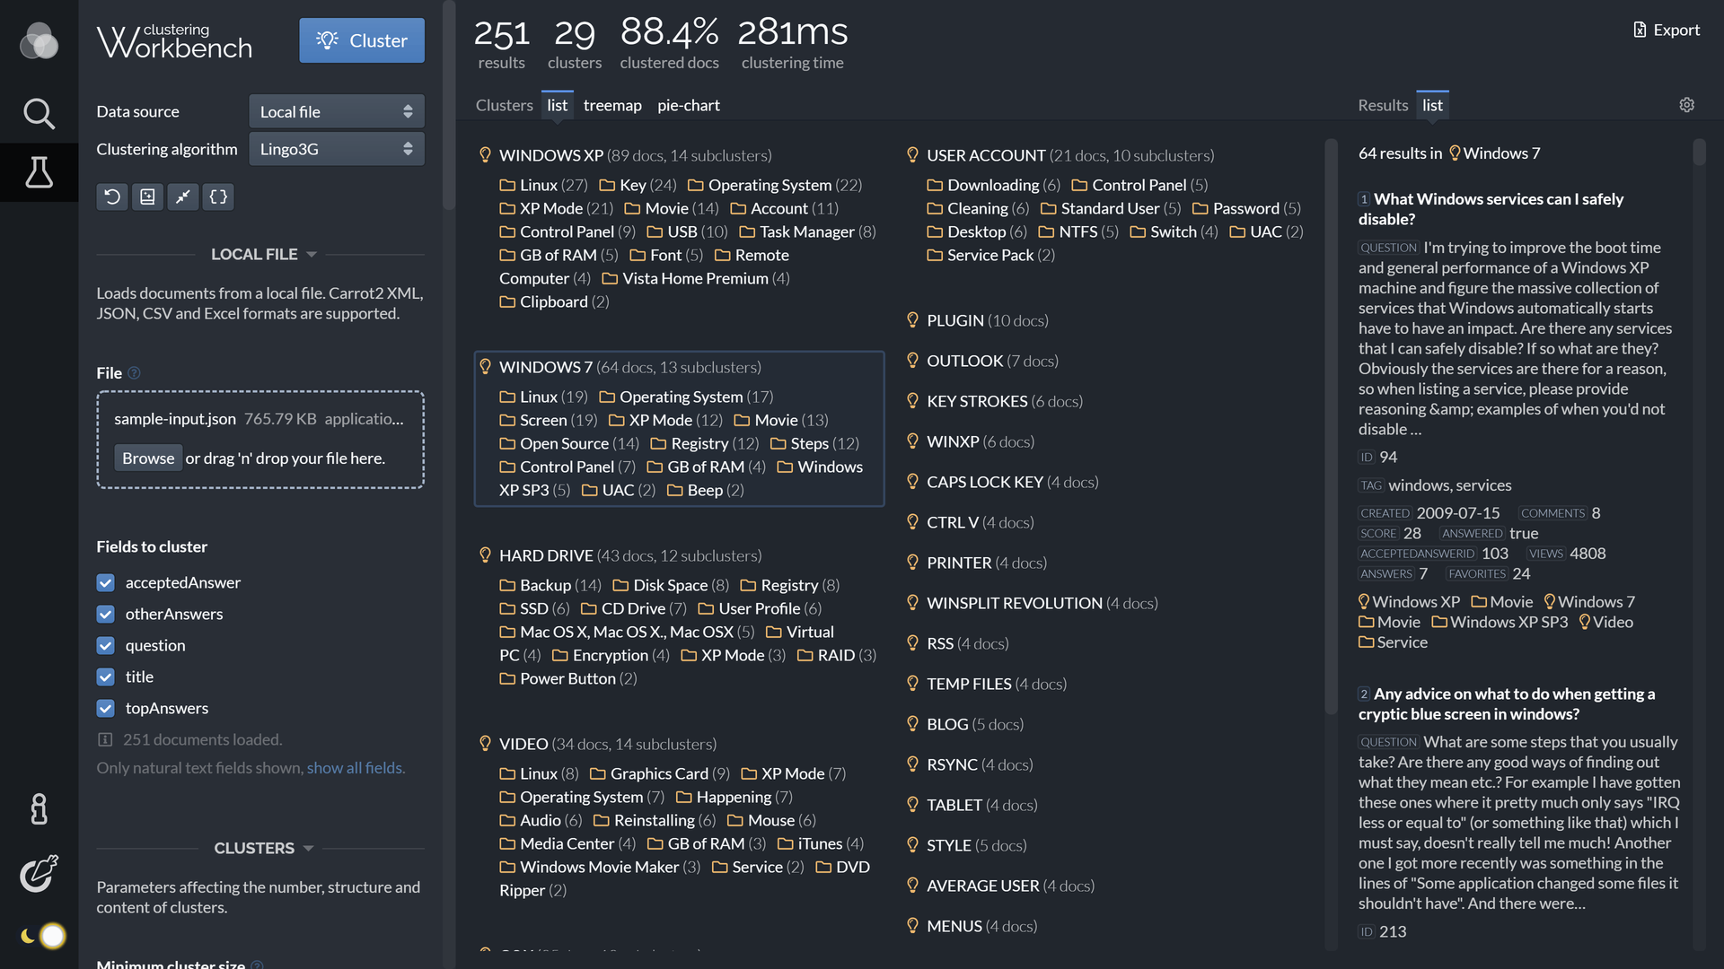Open the results settings gear

[x=1687, y=105]
